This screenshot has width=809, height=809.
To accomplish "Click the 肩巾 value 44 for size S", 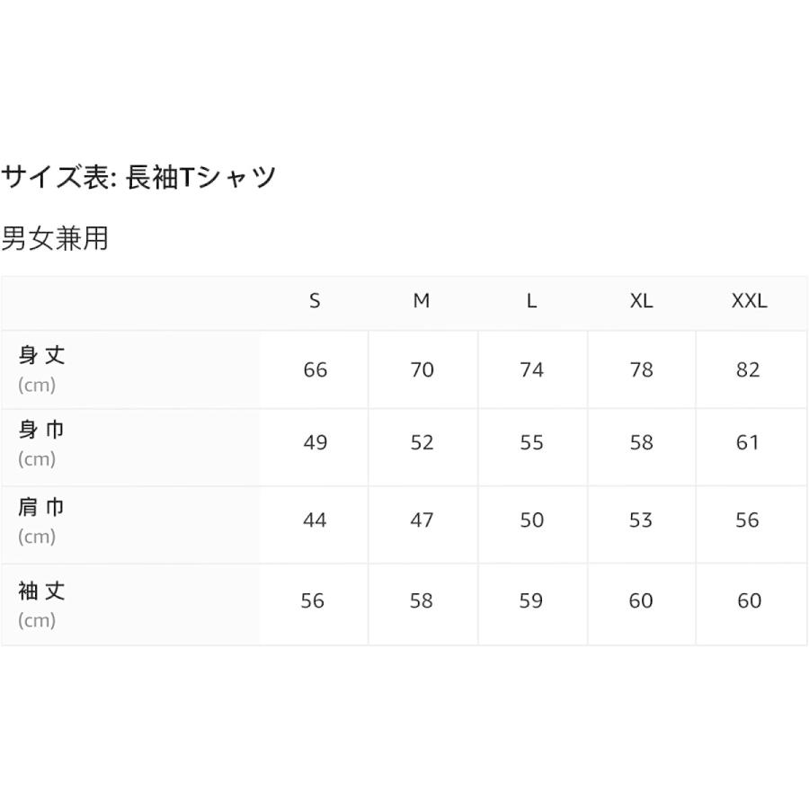I will pos(315,520).
